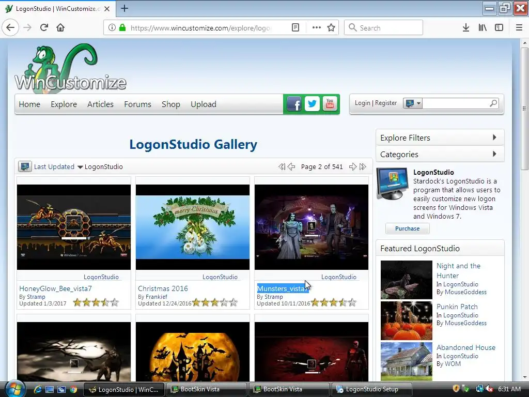Click the WinCustomize gecko logo

[70, 68]
